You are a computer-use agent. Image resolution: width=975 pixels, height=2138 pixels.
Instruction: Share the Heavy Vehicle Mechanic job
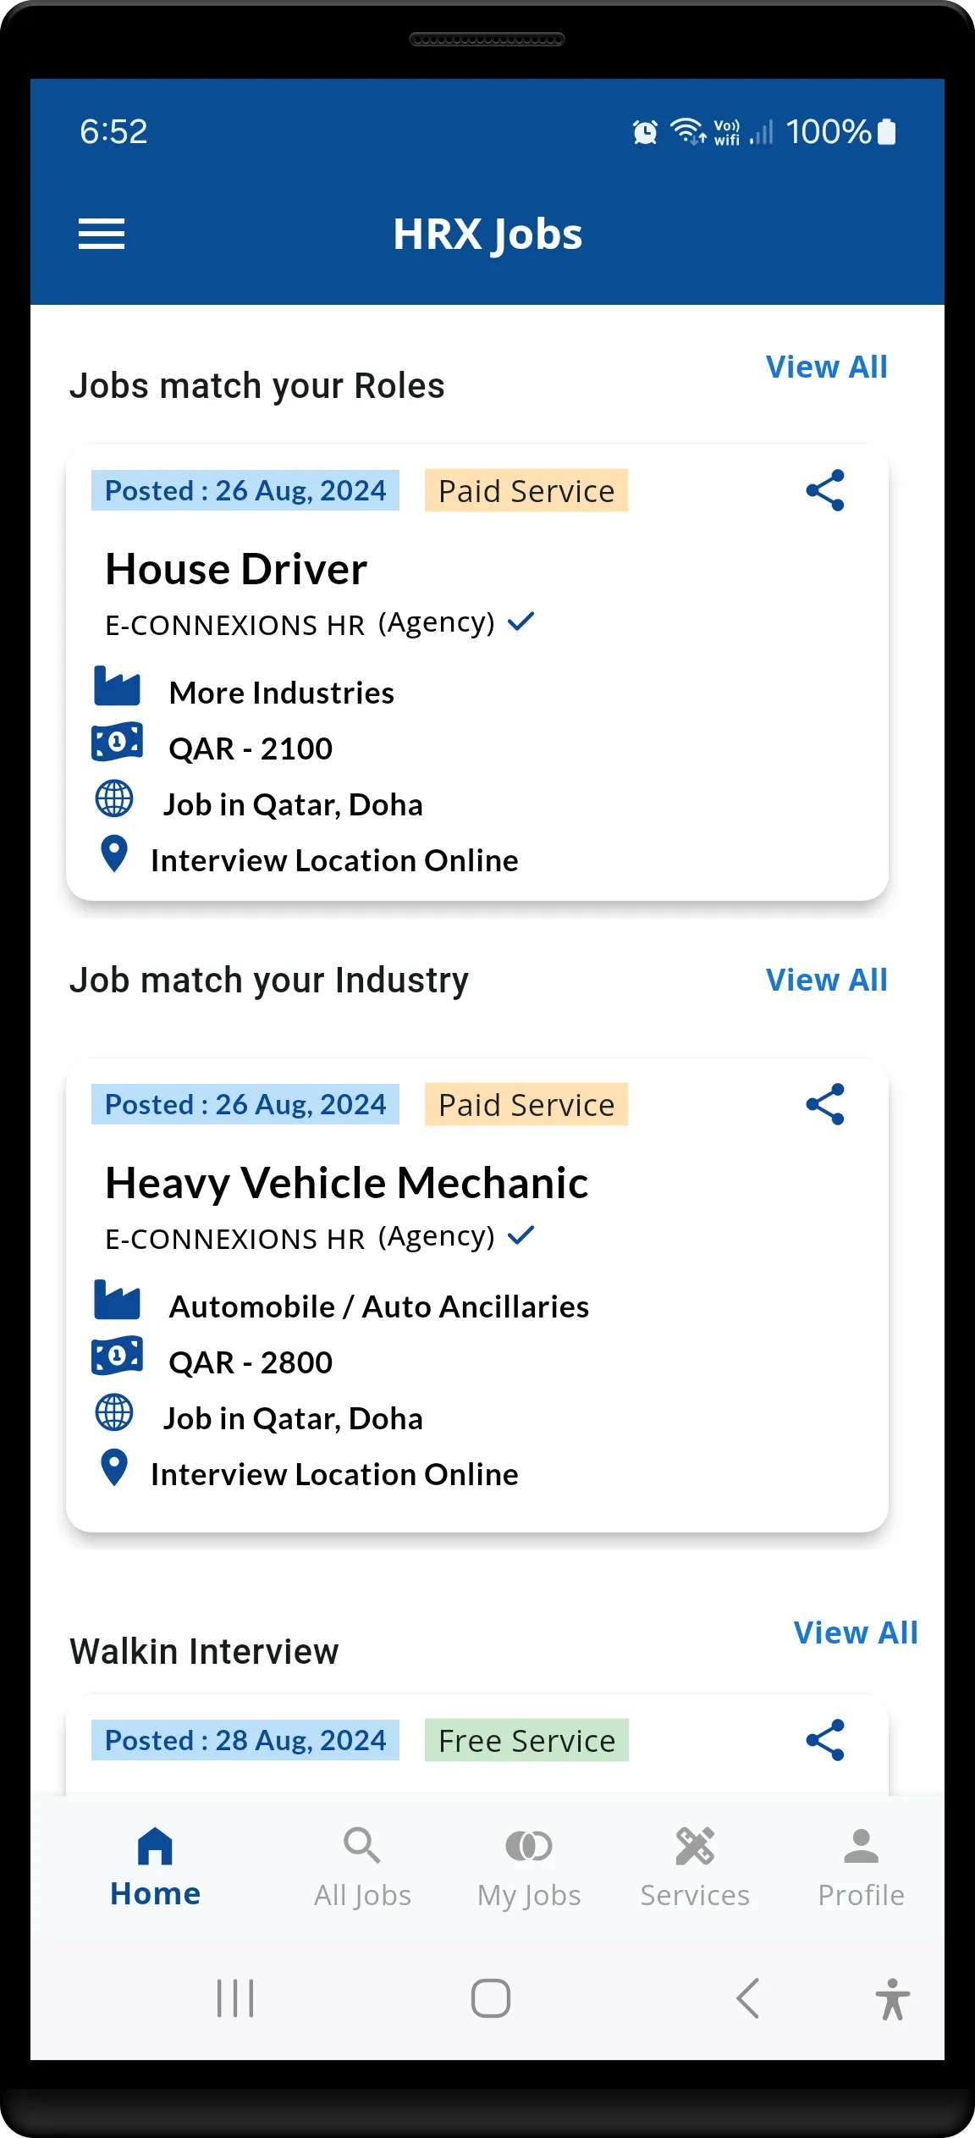pos(825,1104)
